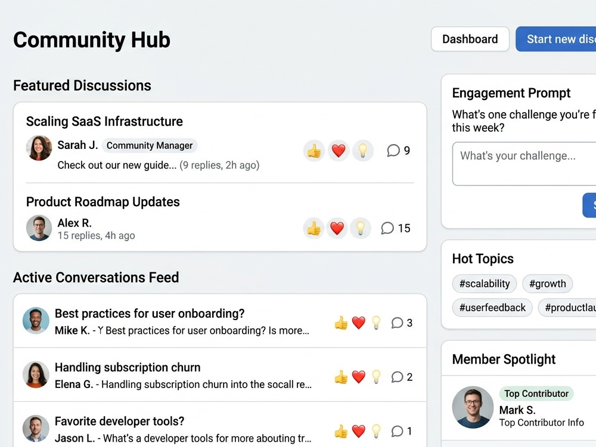Open comments on Scaling SaaS Infrastructure

398,151
